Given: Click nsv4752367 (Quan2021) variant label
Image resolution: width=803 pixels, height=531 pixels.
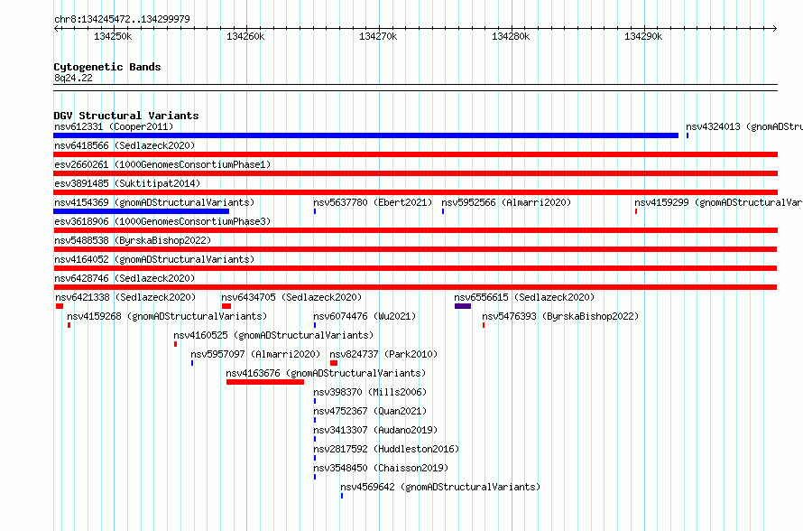Looking at the screenshot, I should [370, 411].
